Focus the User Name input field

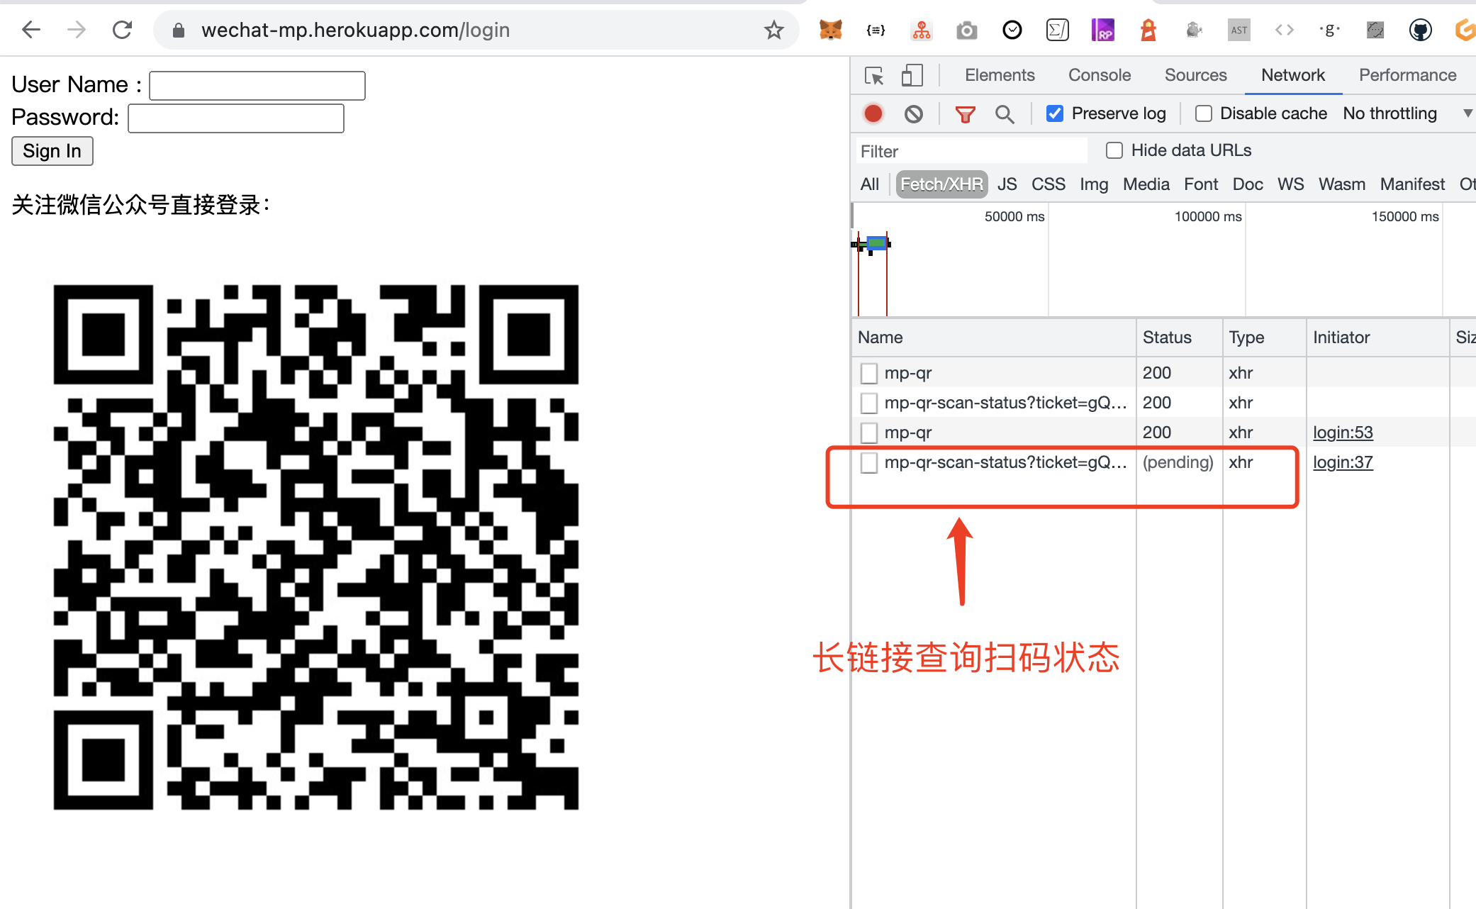click(x=257, y=86)
